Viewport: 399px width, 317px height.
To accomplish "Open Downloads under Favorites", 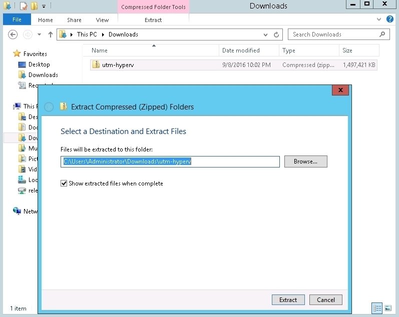I will pyautogui.click(x=43, y=74).
